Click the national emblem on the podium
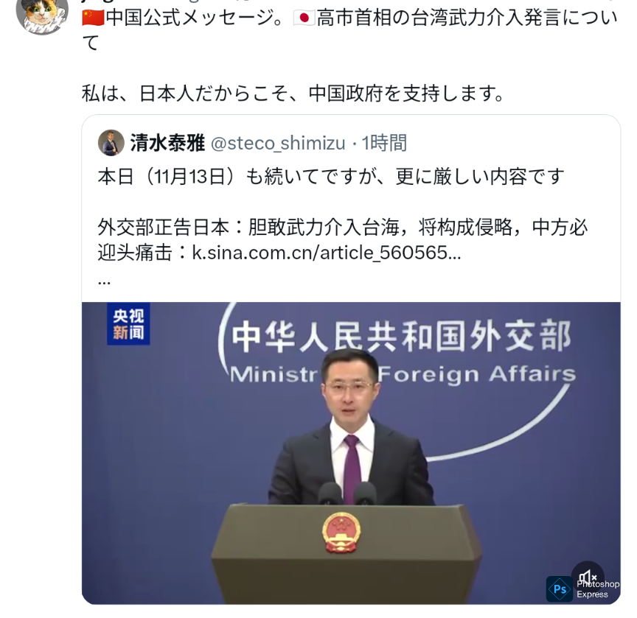The width and height of the screenshot is (637, 618). (341, 532)
